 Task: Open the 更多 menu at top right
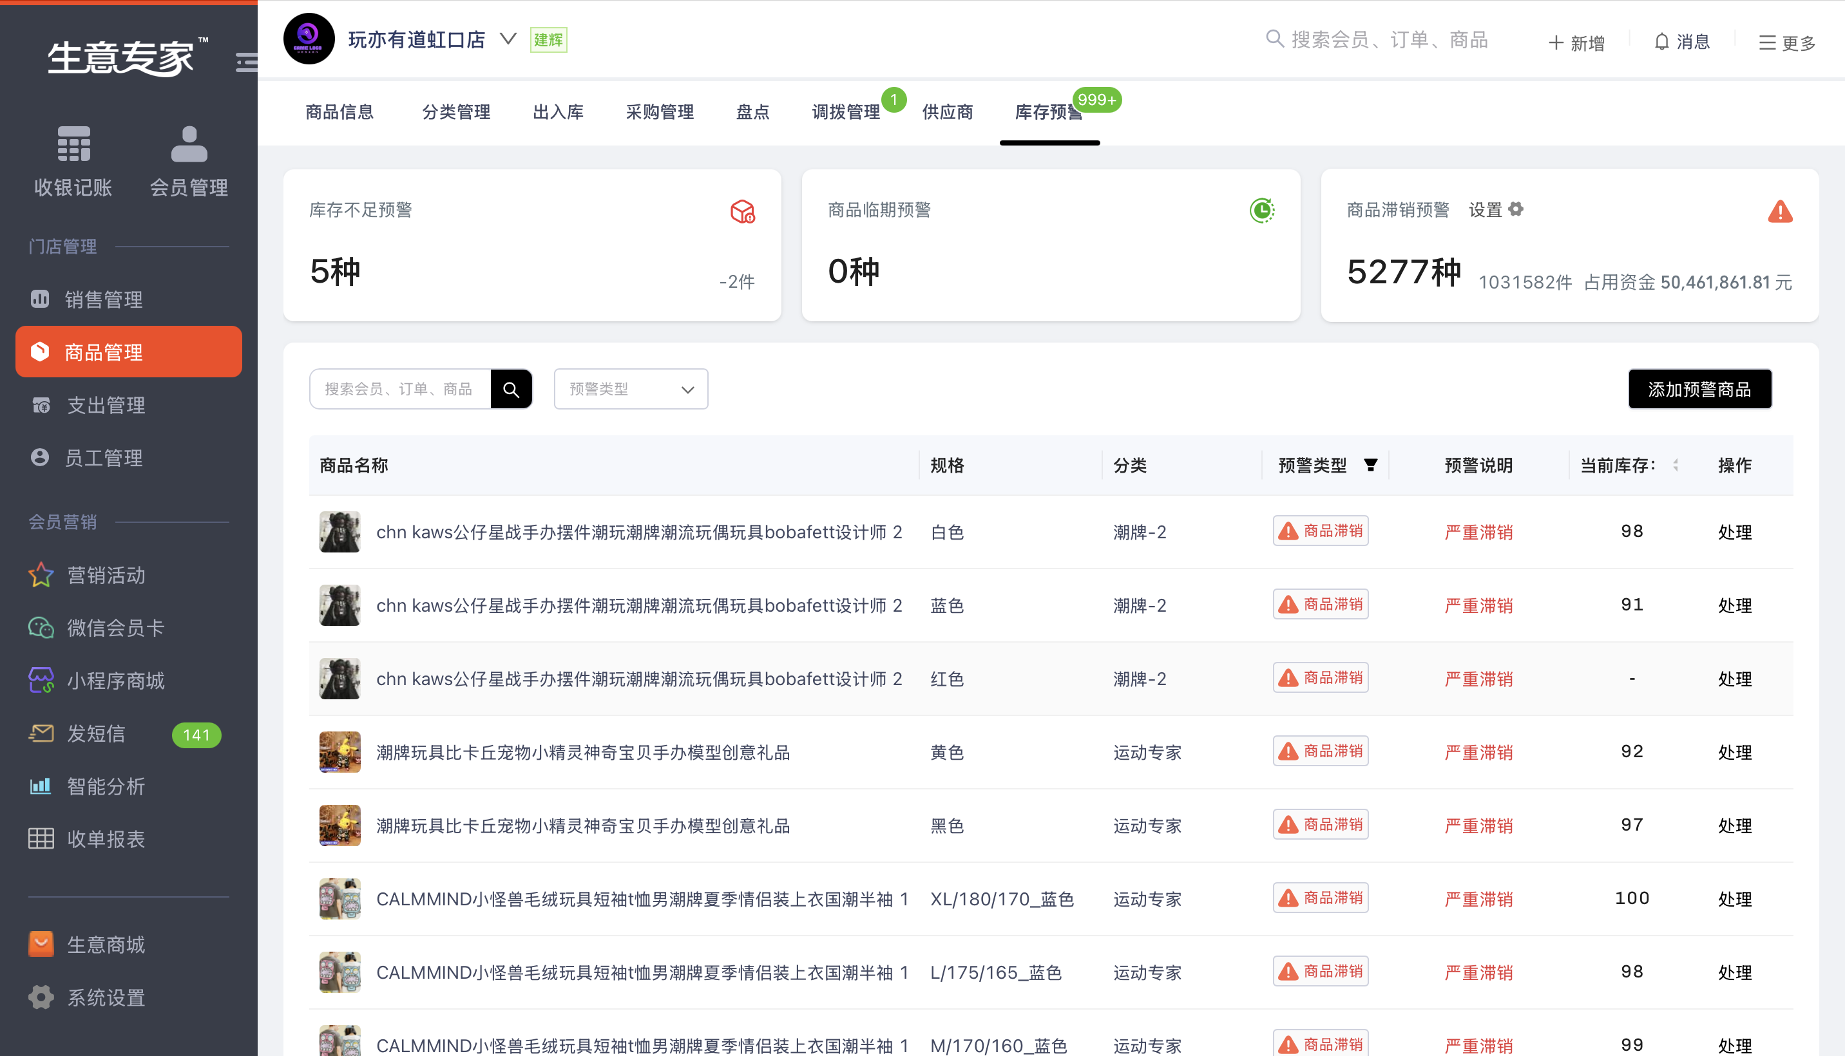1786,42
